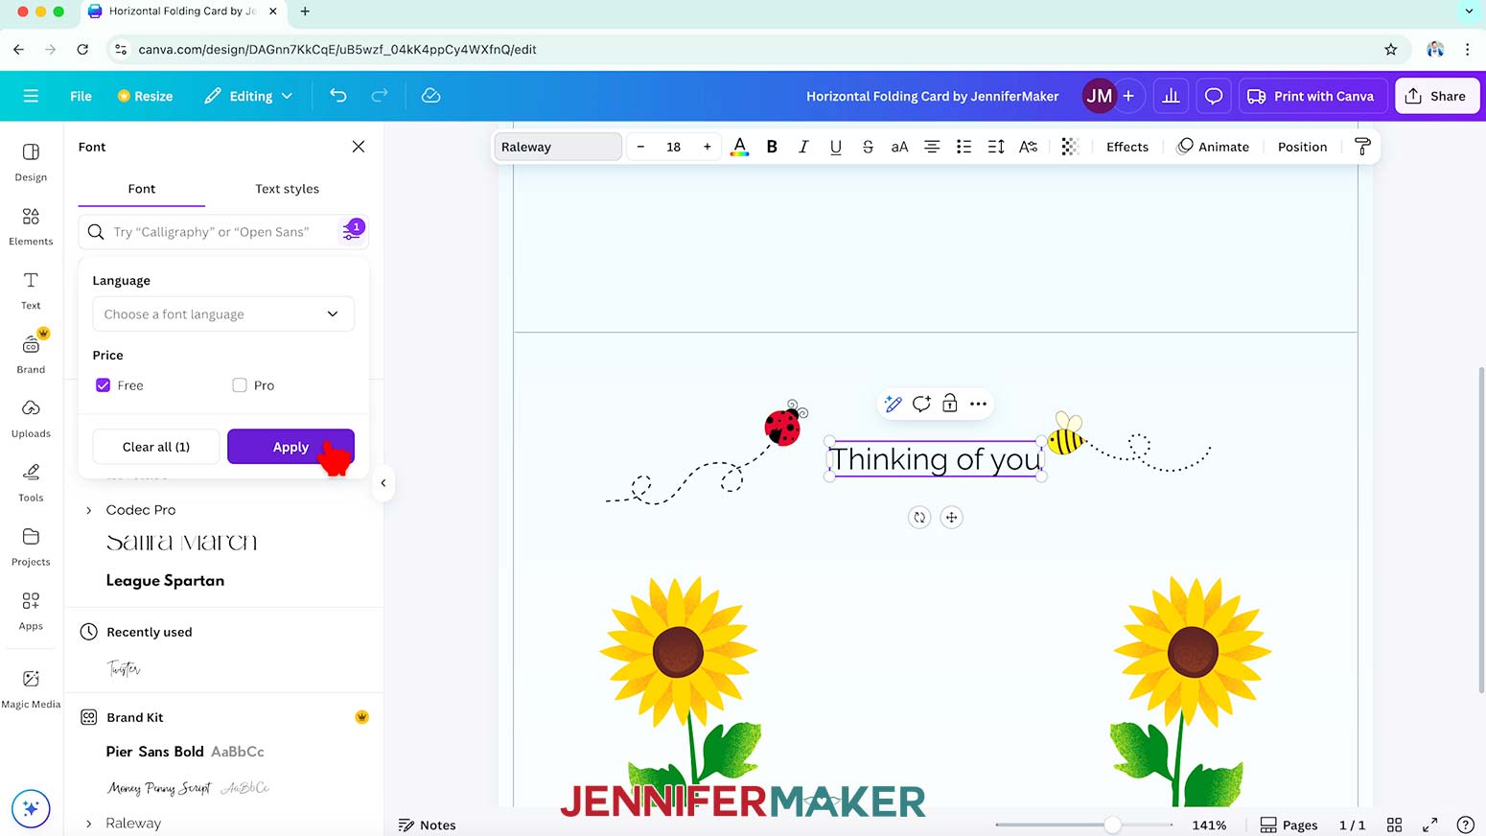Open the Raleway font family dropdown
Screen dimensions: 1486x836
[558, 147]
